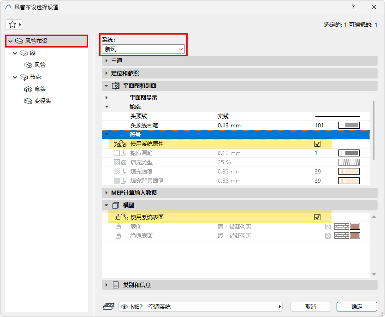Click the 模型 list scroll down arrow
The height and width of the screenshot is (317, 385).
[x=374, y=274]
